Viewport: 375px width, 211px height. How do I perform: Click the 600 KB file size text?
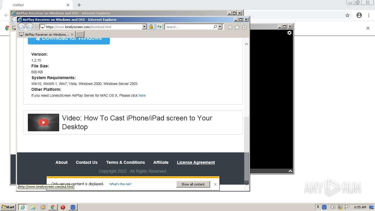[37, 72]
